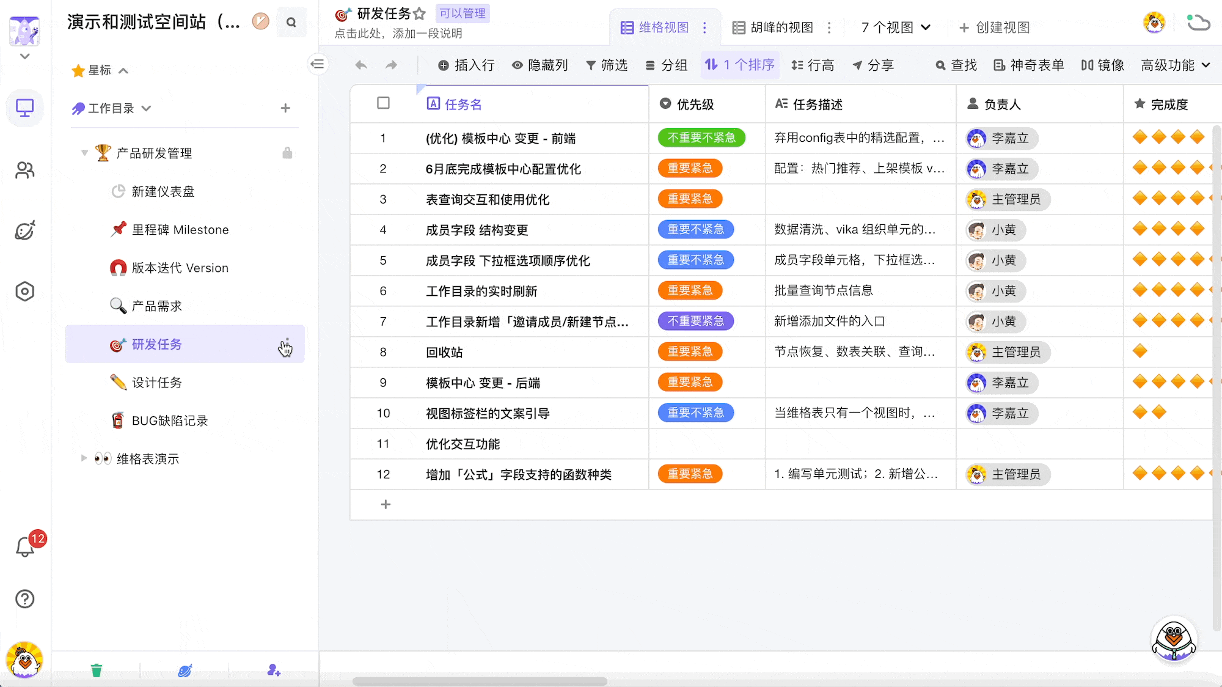Collapse the 产品研发管理 folder
1222x687 pixels.
click(84, 153)
